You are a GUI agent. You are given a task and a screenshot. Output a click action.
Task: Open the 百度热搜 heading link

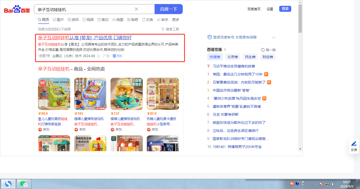tap(217, 50)
